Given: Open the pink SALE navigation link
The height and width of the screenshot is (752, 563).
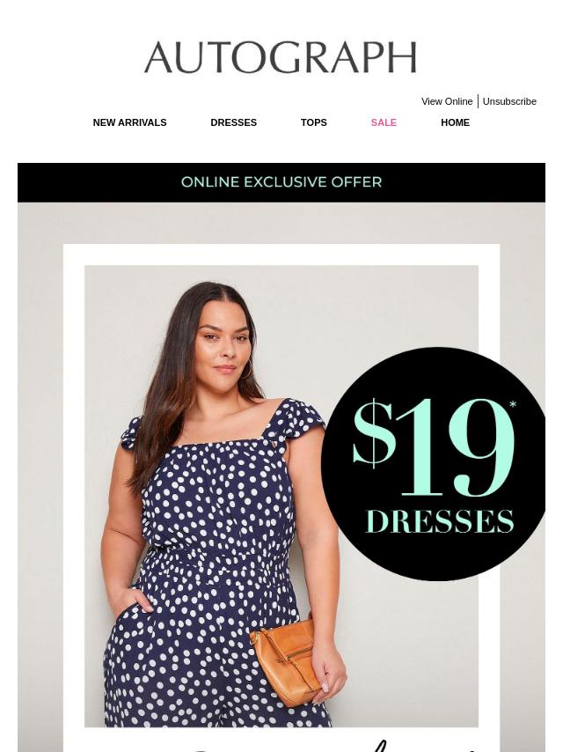Looking at the screenshot, I should tap(384, 122).
